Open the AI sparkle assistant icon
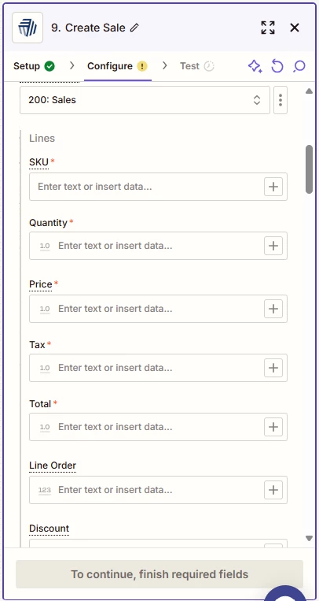Image resolution: width=319 pixels, height=601 pixels. click(x=255, y=66)
